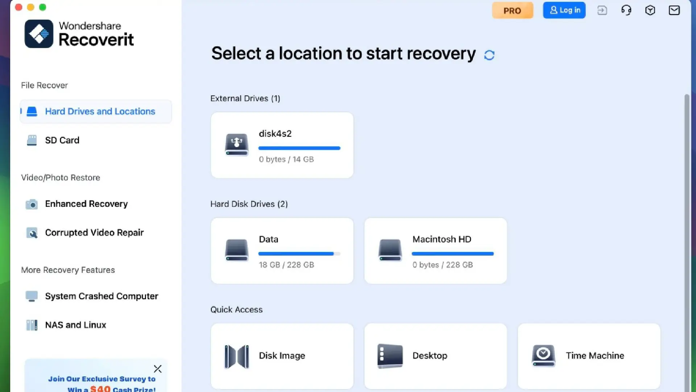Screen dimensions: 696x392
Task: Select the Data hard disk drive
Action: pyautogui.click(x=282, y=250)
